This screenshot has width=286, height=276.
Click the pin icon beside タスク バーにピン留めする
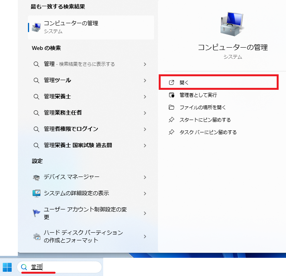click(172, 132)
